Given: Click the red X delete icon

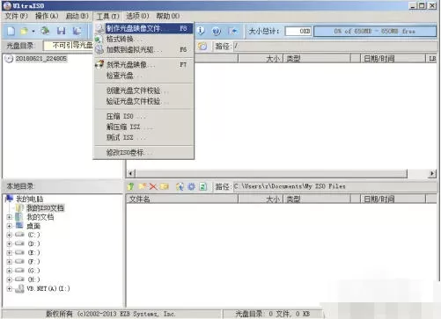Looking at the screenshot, I should point(153,186).
